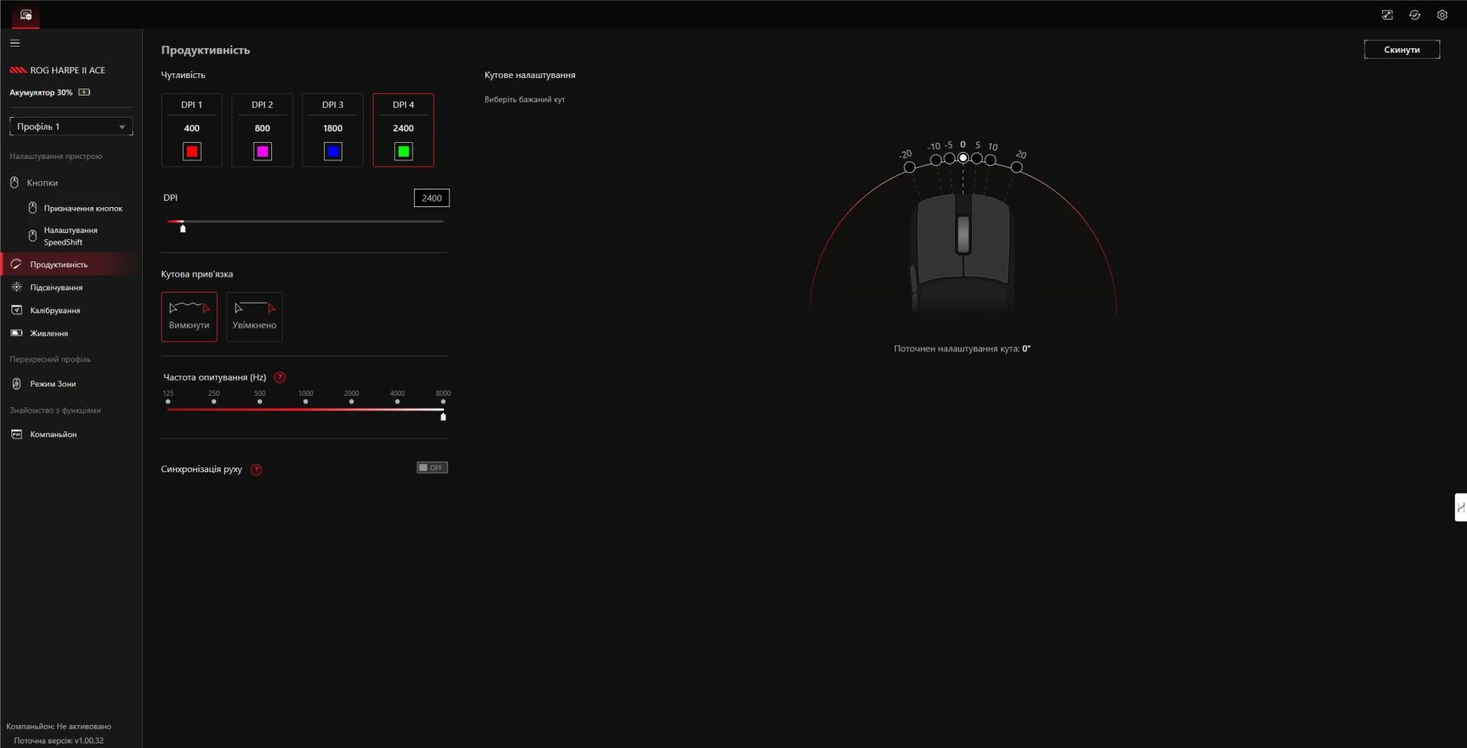Click the red DPI 1 color swatch
The height and width of the screenshot is (748, 1467).
[x=192, y=152]
